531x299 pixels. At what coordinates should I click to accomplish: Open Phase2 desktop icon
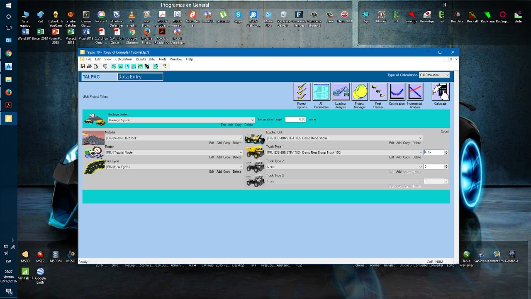tap(381, 17)
